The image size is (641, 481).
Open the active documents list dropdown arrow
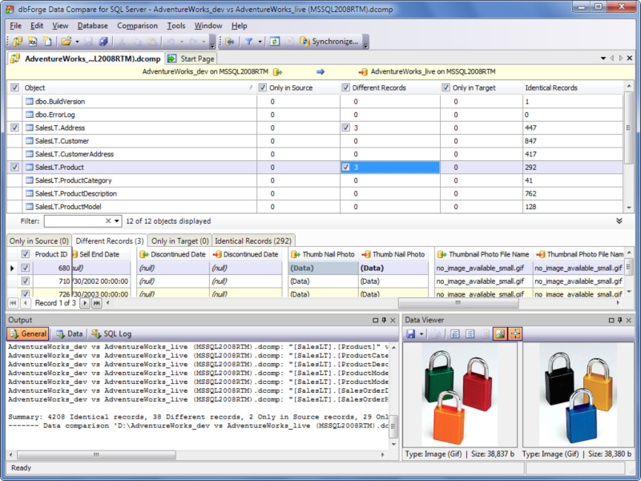603,58
